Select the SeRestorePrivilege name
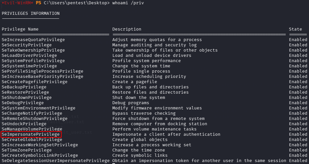The width and height of the screenshot is (309, 164). pos(25,92)
